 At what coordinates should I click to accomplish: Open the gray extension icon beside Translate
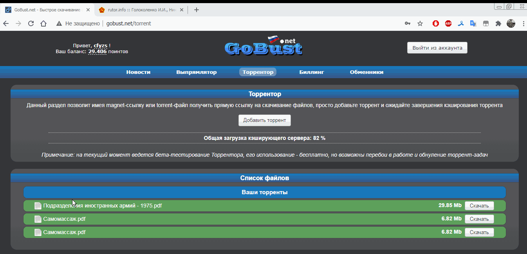point(485,23)
